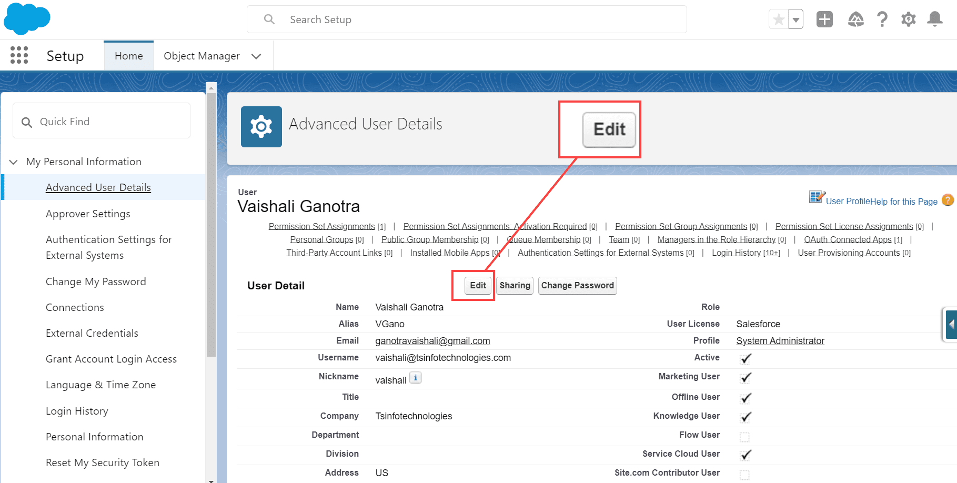Open Personal Information in sidebar
This screenshot has height=483, width=957.
(94, 437)
